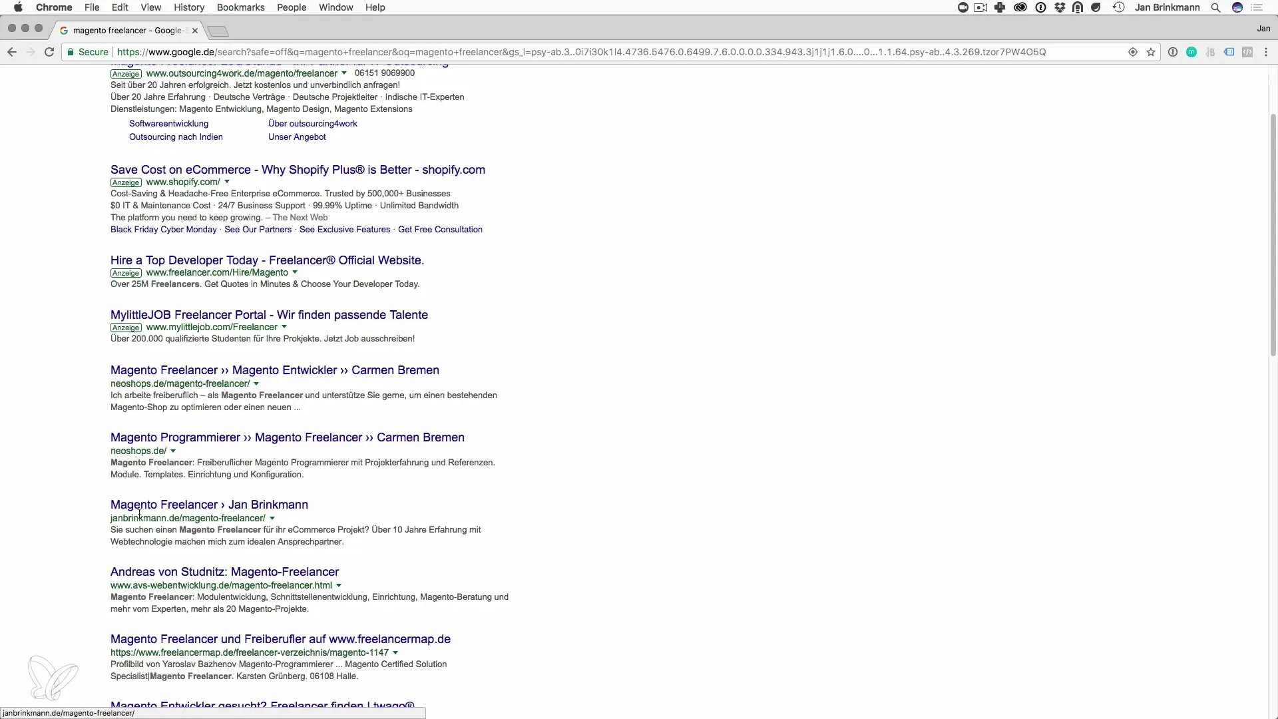Click the Jan profile button in Chrome
1278x719 pixels.
[1263, 29]
